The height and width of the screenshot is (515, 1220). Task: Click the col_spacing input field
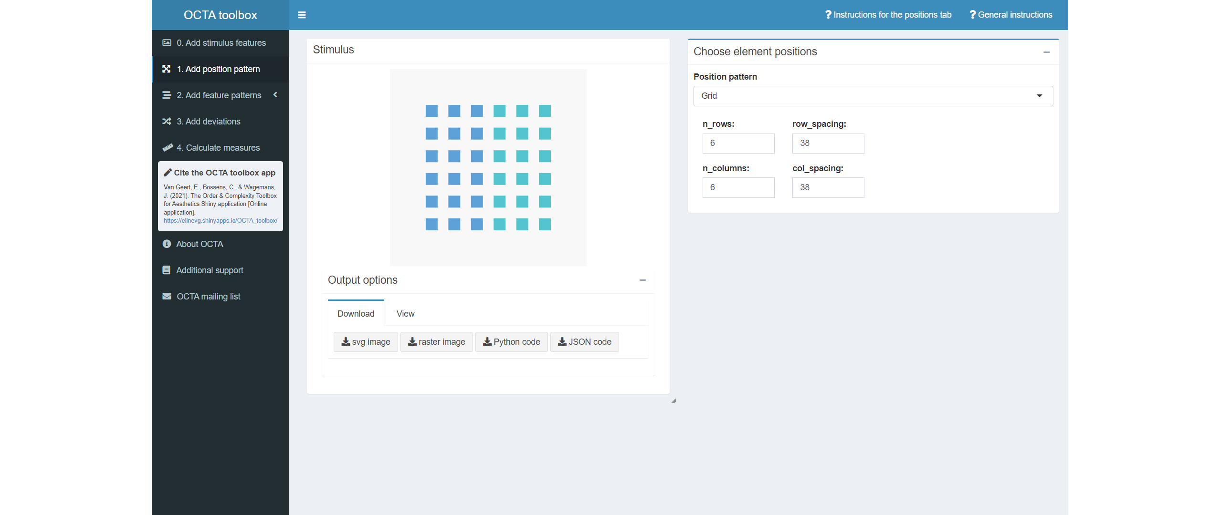(x=828, y=188)
